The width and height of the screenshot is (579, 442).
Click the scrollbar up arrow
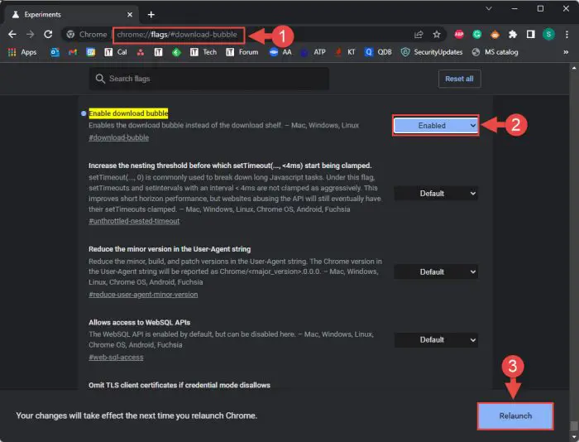click(573, 68)
